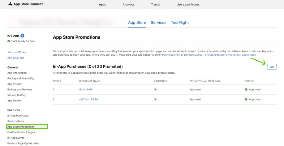Open the PurchaseIntent documentation link

171,55
